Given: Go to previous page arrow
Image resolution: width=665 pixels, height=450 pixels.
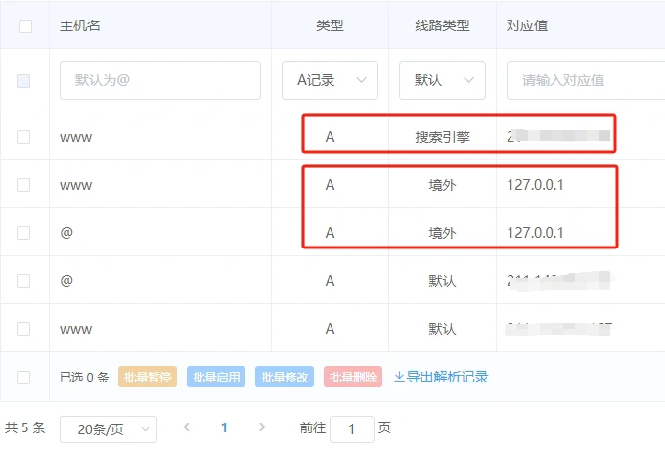Looking at the screenshot, I should pos(187,427).
